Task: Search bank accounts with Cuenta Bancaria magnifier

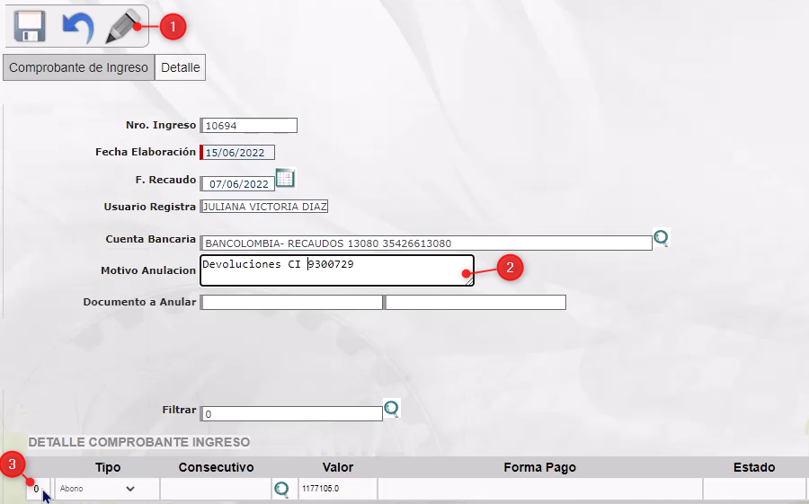Action: point(662,237)
